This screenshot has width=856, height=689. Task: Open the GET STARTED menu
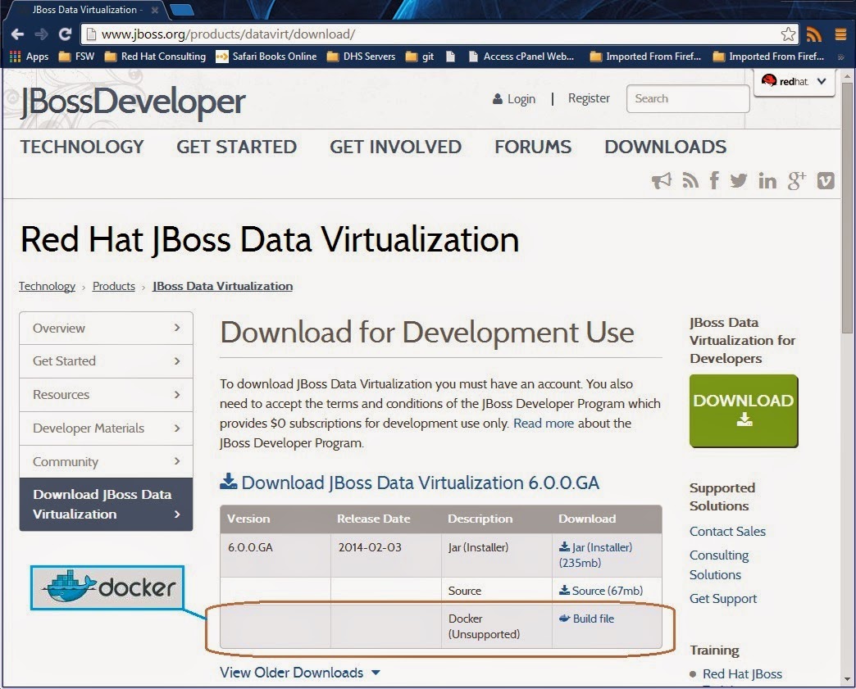tap(236, 146)
